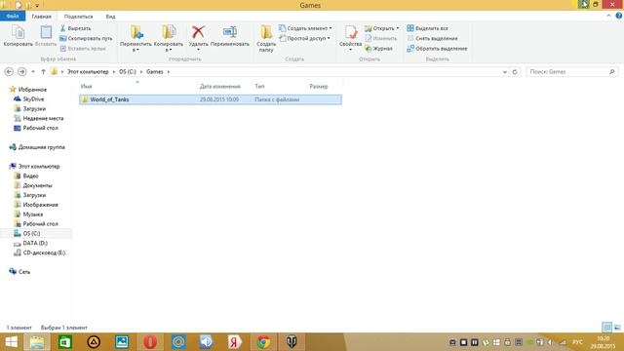Click the РУС language indicator

click(x=577, y=342)
